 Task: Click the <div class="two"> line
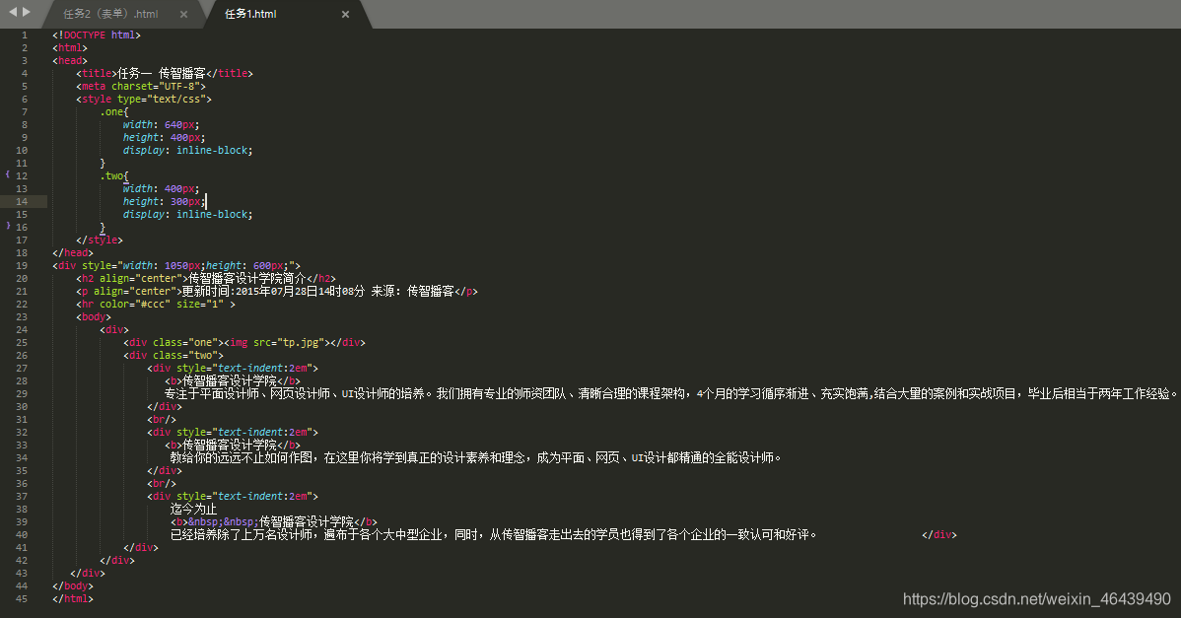point(174,355)
